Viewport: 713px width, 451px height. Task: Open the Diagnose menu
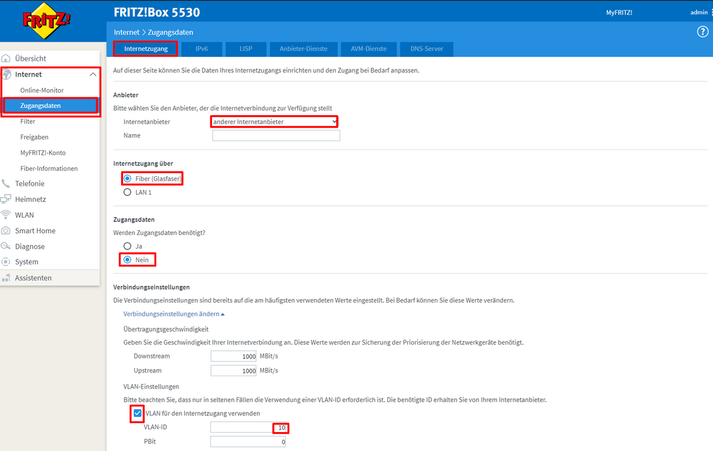point(30,246)
